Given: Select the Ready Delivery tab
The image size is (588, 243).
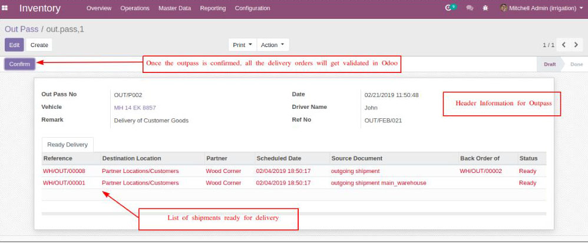Looking at the screenshot, I should [68, 145].
